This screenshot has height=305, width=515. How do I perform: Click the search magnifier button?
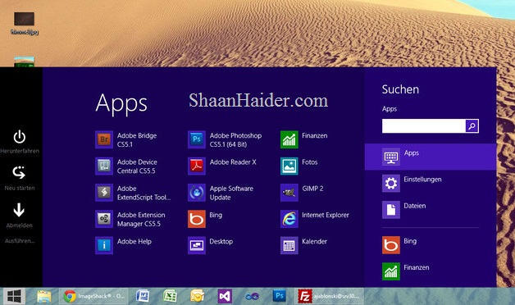point(472,126)
